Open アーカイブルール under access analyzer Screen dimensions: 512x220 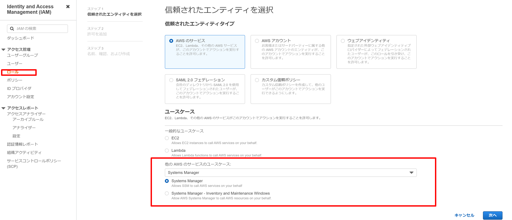click(28, 119)
